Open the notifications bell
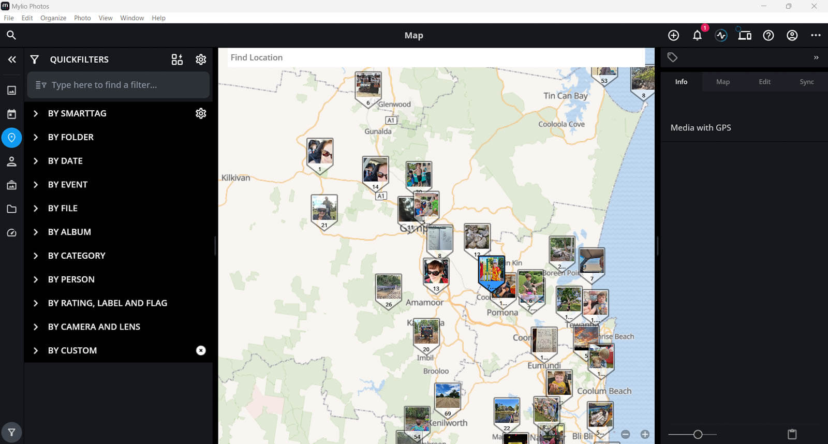The width and height of the screenshot is (828, 444). pyautogui.click(x=697, y=35)
